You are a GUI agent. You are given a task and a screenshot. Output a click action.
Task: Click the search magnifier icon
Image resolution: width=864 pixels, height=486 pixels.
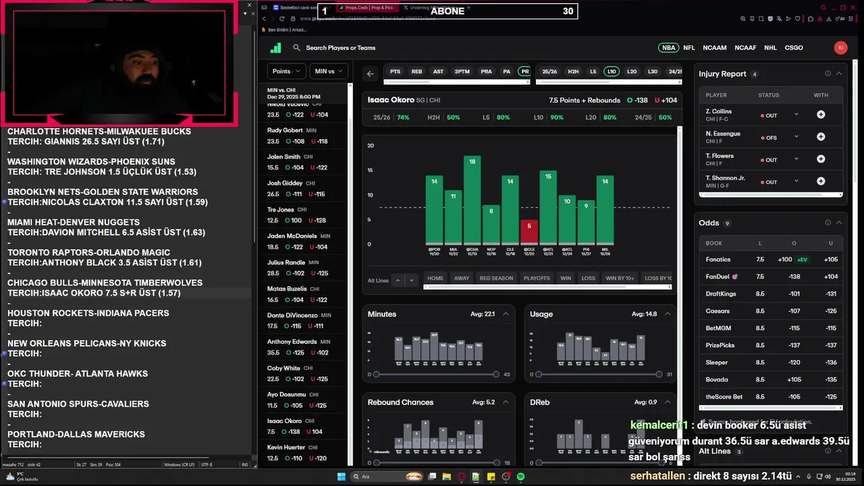pyautogui.click(x=296, y=48)
